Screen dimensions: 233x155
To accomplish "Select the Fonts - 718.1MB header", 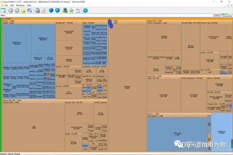I will click(x=95, y=23).
